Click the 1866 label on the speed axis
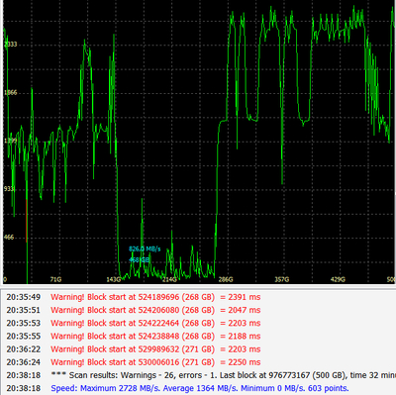 10,92
